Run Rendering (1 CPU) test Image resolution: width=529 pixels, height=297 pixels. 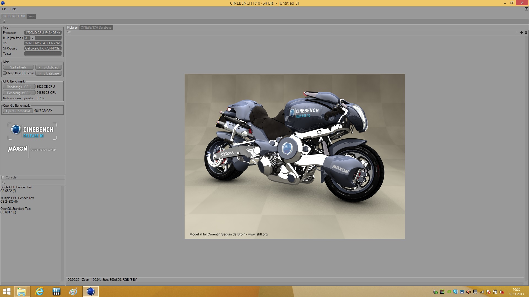[x=19, y=87]
